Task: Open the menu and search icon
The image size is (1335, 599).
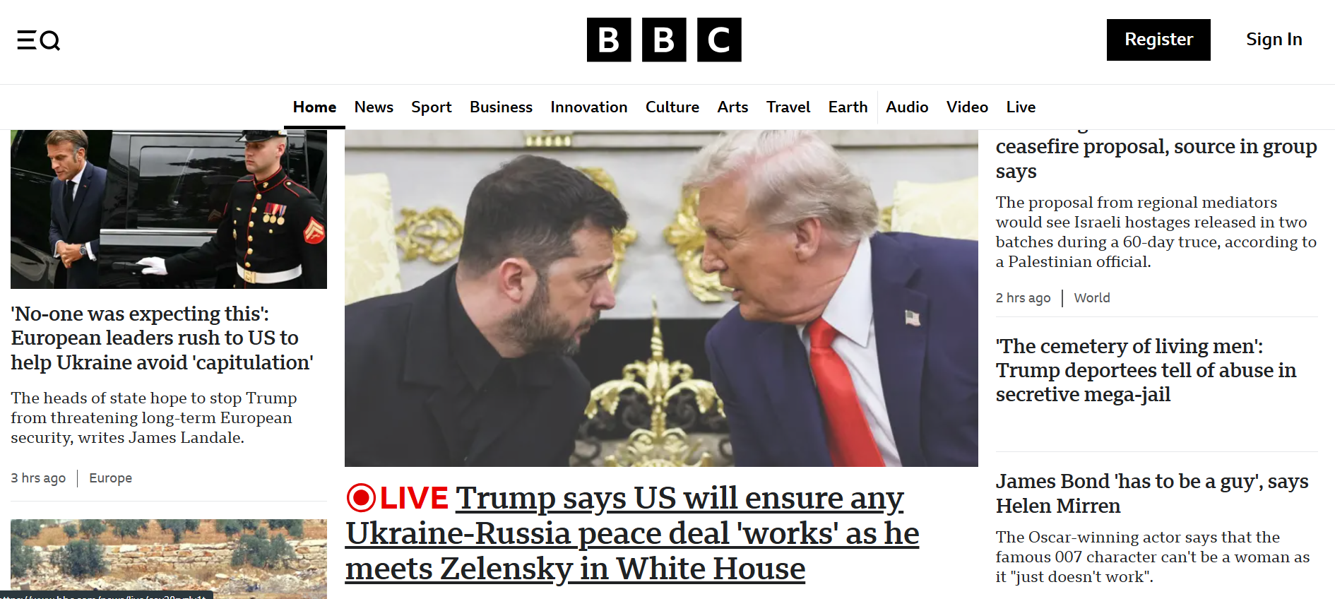Action: point(39,40)
